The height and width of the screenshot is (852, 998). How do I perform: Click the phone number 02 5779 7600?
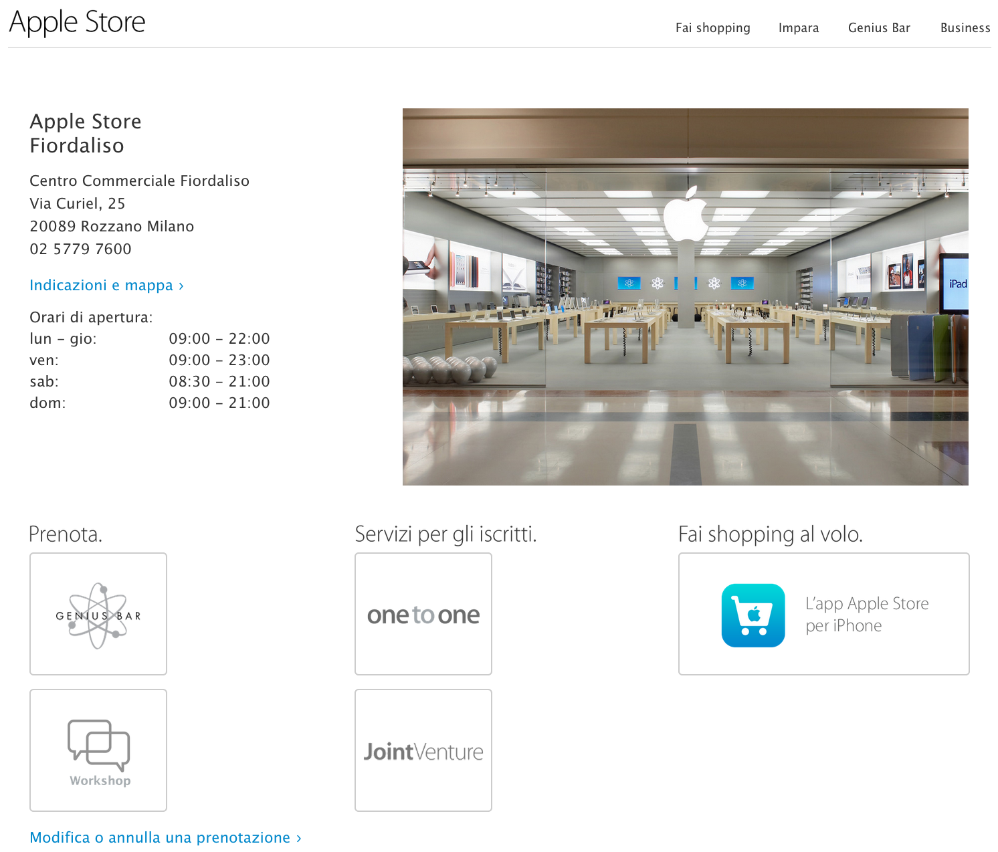(80, 249)
